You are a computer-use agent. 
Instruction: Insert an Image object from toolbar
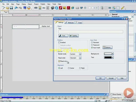(40, 8)
